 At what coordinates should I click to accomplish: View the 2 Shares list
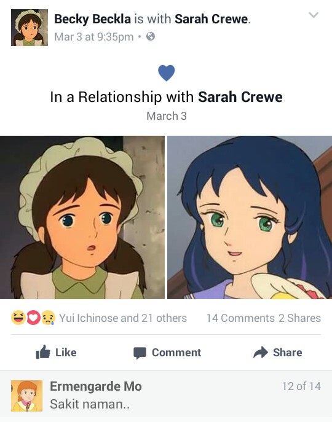click(299, 318)
